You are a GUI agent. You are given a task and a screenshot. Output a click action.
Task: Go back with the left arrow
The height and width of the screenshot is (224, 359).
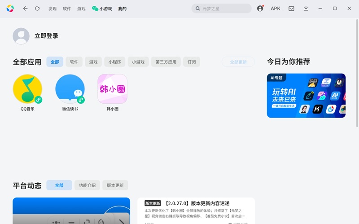[x=25, y=9]
